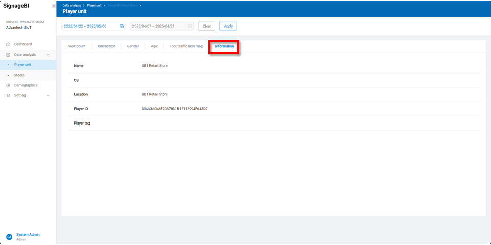Click the 2025/04/07 ~ 2025/04/21 comparison date field
Viewport: 491px width, 245px height.
tap(159, 26)
